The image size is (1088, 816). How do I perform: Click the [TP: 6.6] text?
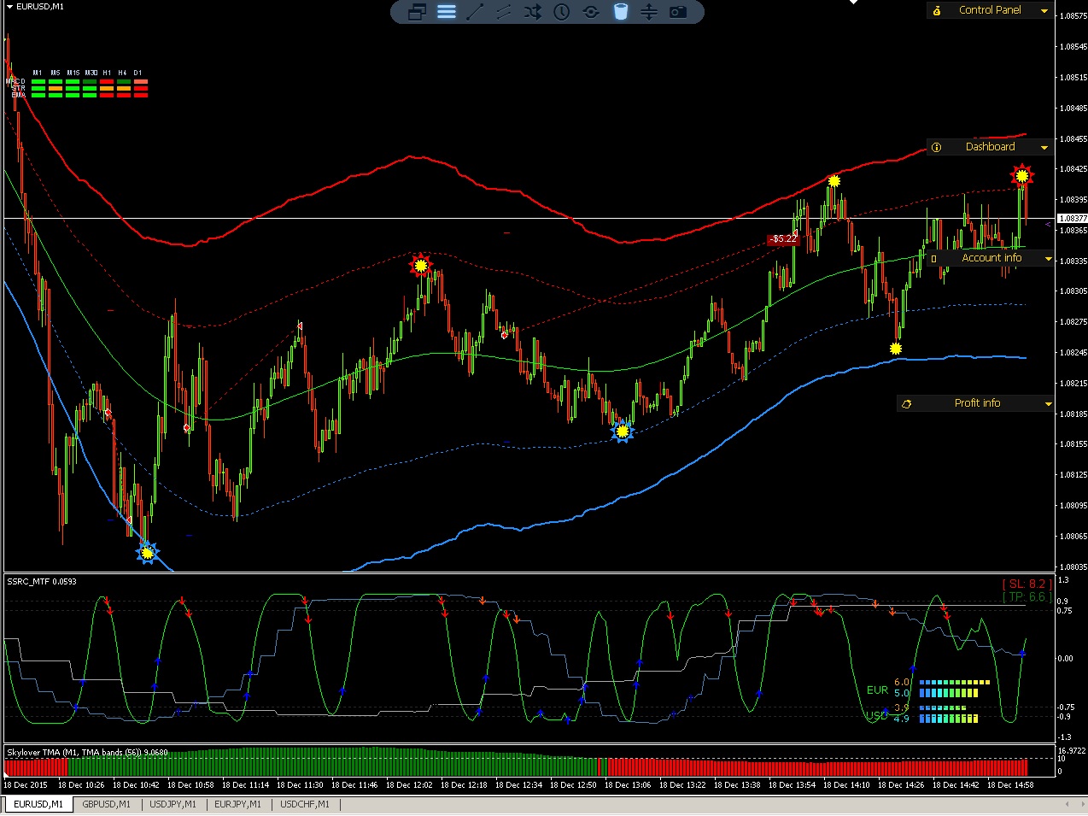click(1026, 596)
